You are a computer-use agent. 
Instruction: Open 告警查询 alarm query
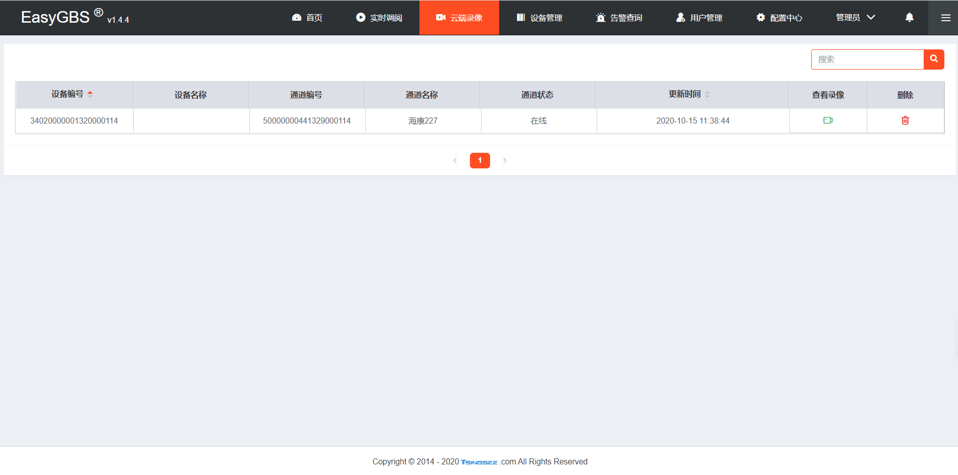pos(619,18)
